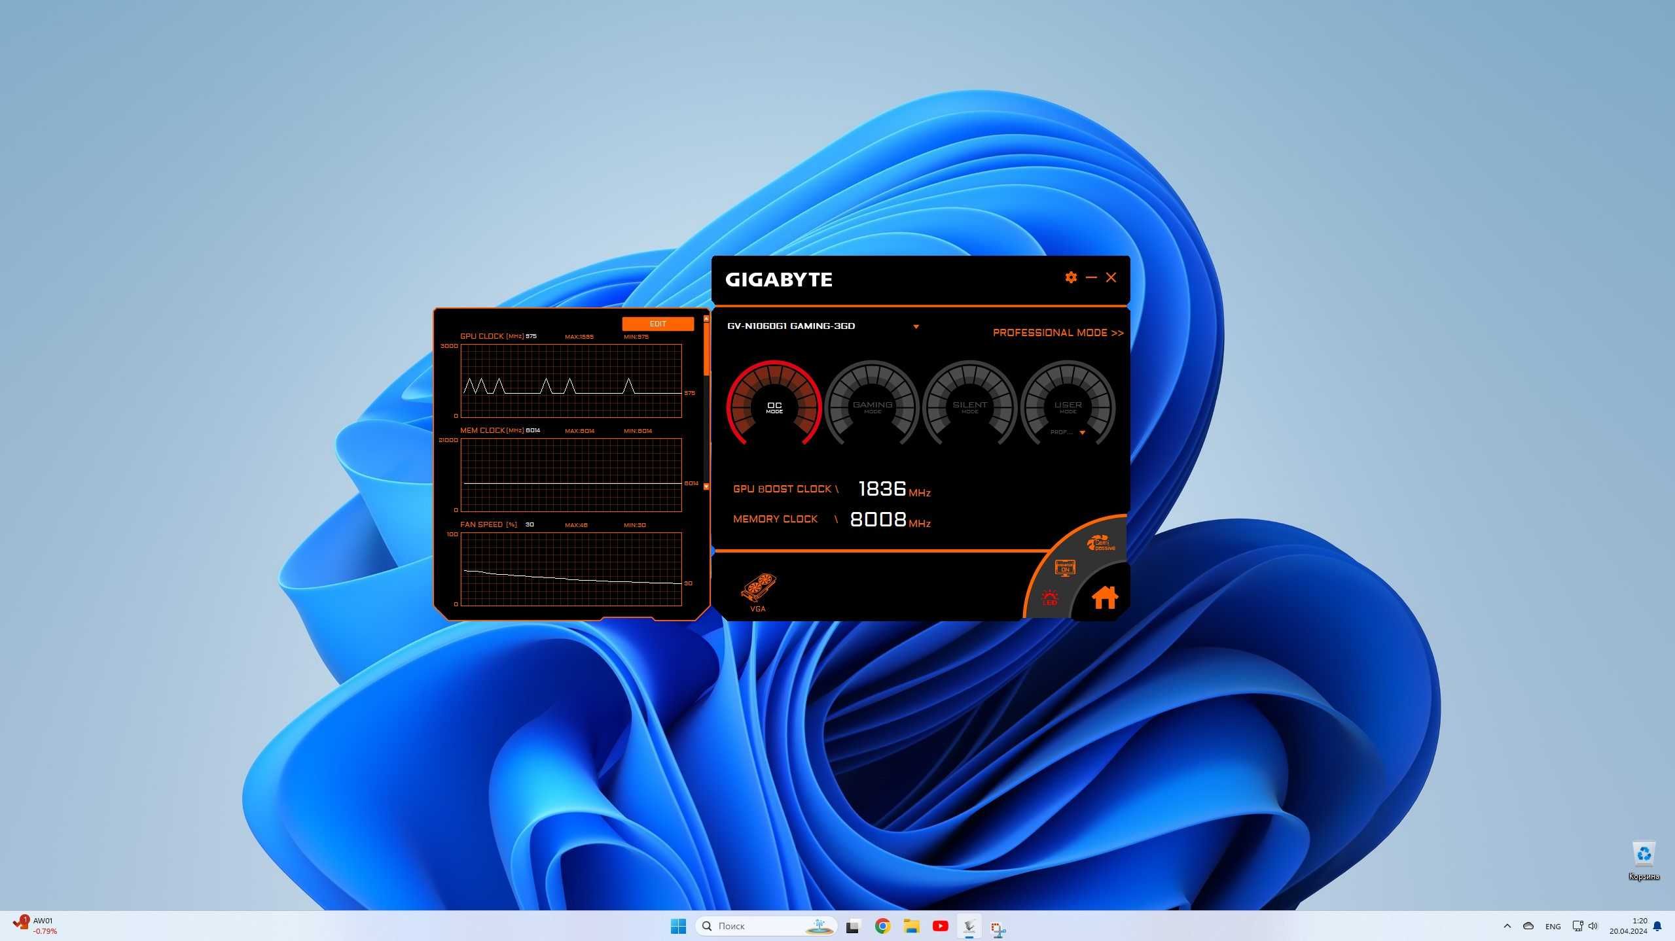Click the OneDrive cloud tray icon
The width and height of the screenshot is (1675, 941).
(x=1528, y=926)
